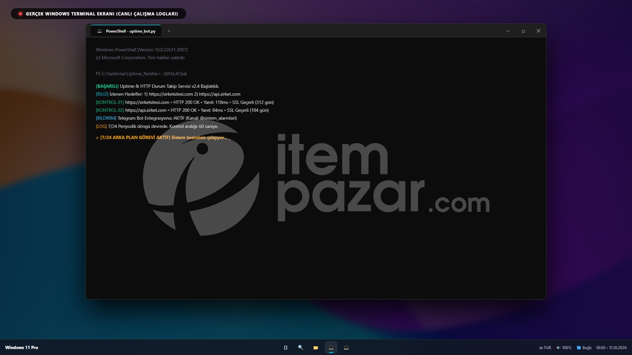Click the PS prompt line with BASLAT.bat
The height and width of the screenshot is (355, 632).
(141, 74)
